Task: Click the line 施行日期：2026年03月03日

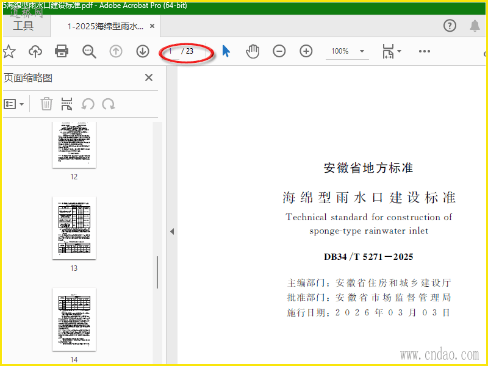Action: tap(368, 312)
